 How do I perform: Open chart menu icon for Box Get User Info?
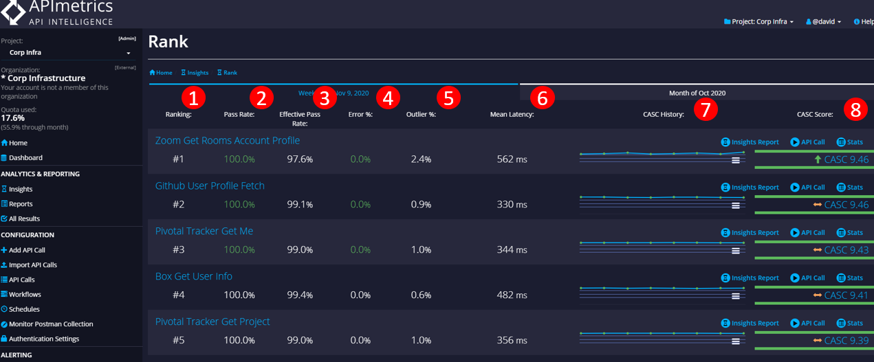point(736,296)
